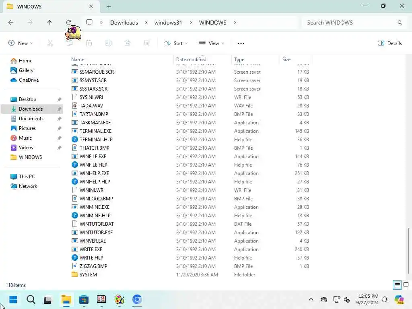Open the Chrome browser on taskbar
The width and height of the screenshot is (412, 309).
coord(137,299)
